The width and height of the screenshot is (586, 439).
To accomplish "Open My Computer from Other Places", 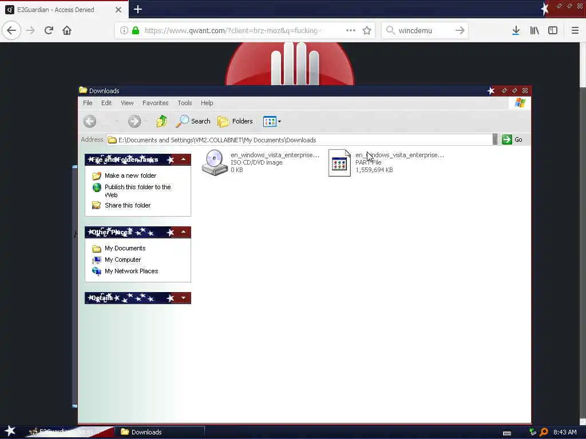I will pos(122,260).
